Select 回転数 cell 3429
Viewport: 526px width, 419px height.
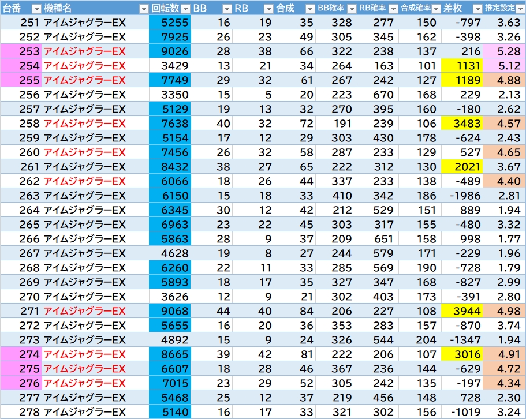(x=170, y=66)
